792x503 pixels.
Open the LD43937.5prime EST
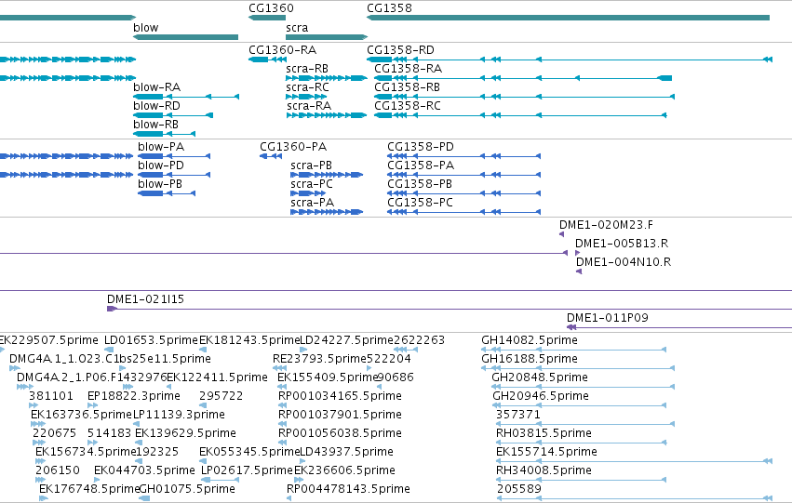point(304,462)
